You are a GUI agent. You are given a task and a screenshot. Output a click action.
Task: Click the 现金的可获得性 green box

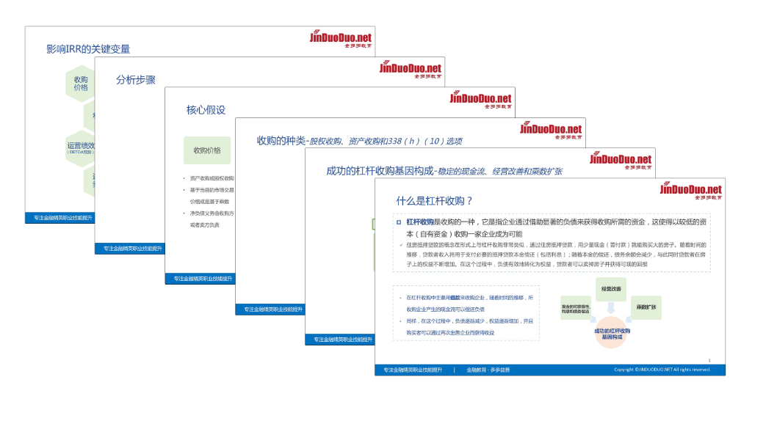(x=576, y=308)
